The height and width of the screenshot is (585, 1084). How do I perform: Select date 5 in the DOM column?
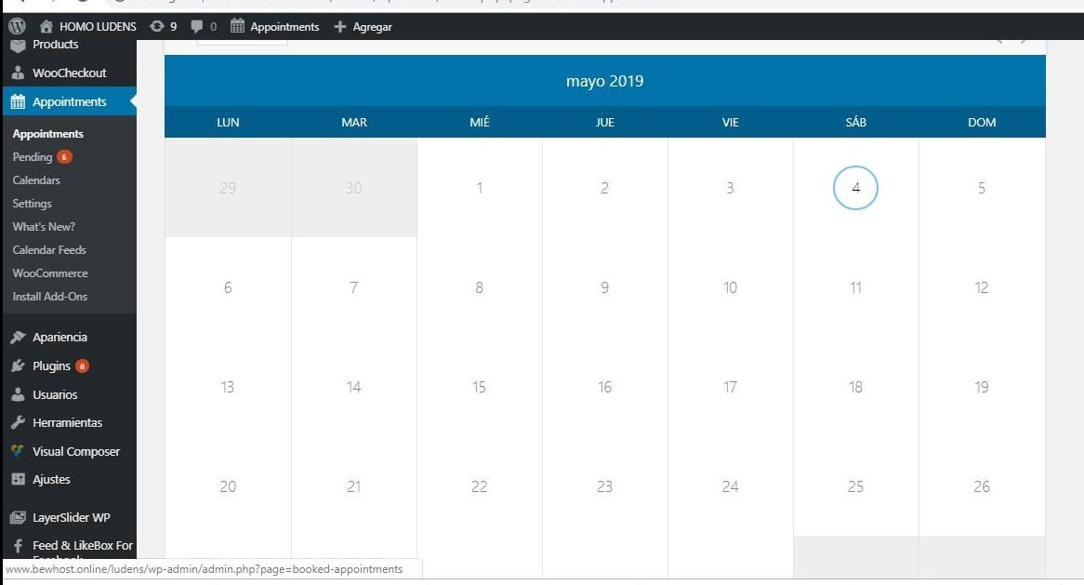point(982,187)
